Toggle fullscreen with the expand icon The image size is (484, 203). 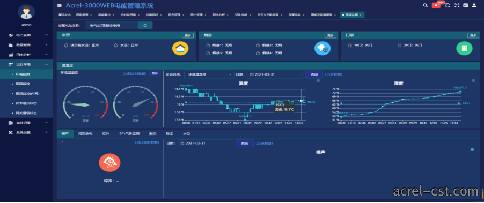pyautogui.click(x=457, y=5)
